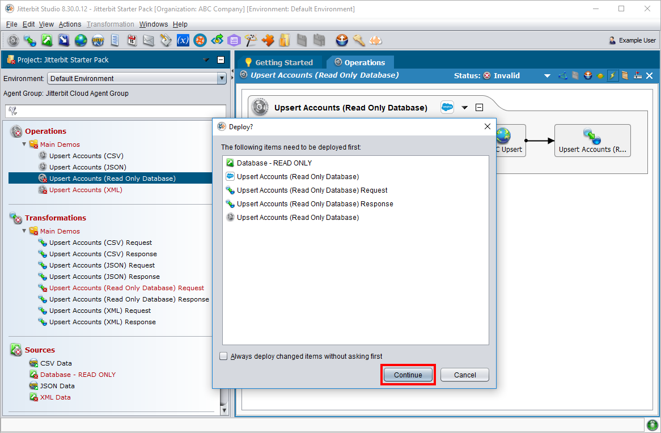
Task: Enable always deploy changed items checkbox
Action: coord(223,356)
